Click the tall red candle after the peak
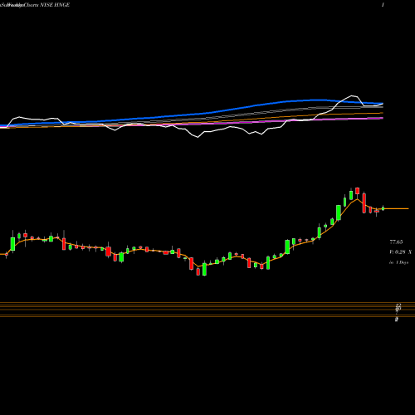The width and height of the screenshot is (415, 415). click(364, 203)
